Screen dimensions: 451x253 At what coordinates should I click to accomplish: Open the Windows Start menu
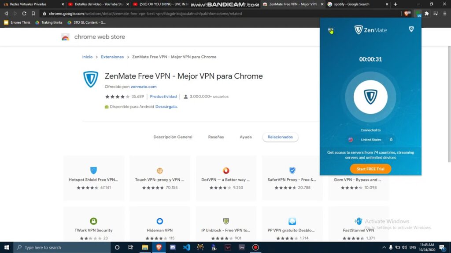[x=7, y=247]
